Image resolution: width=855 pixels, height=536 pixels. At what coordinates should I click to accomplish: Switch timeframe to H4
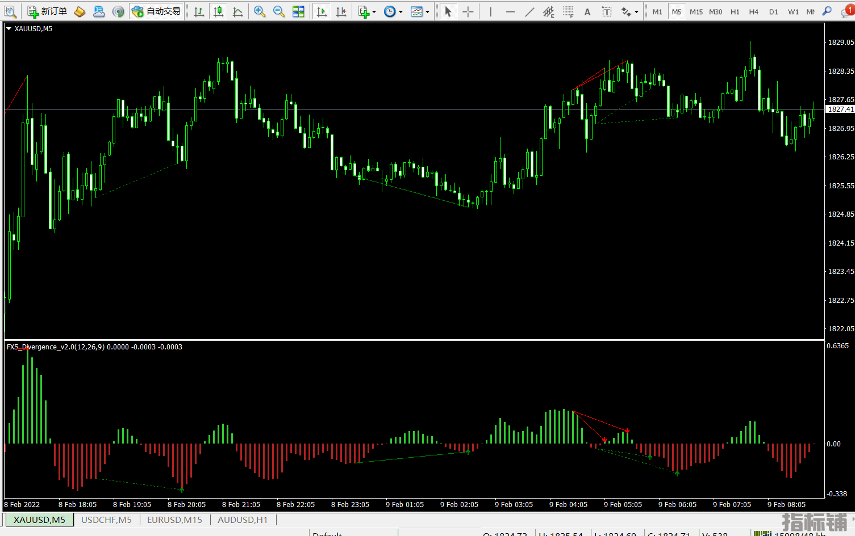point(754,11)
